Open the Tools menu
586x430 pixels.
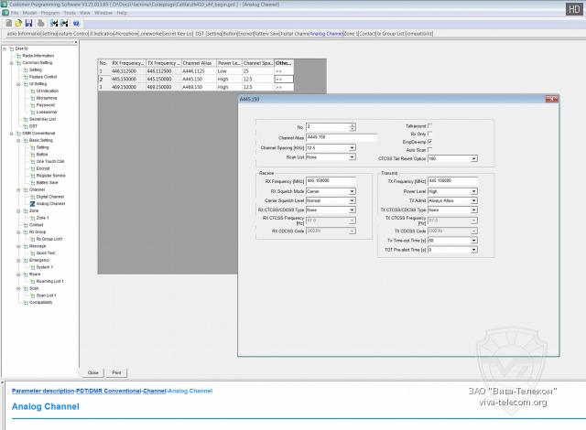(70, 13)
